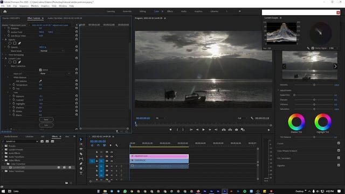Show next Look preview arrow

coord(335,66)
